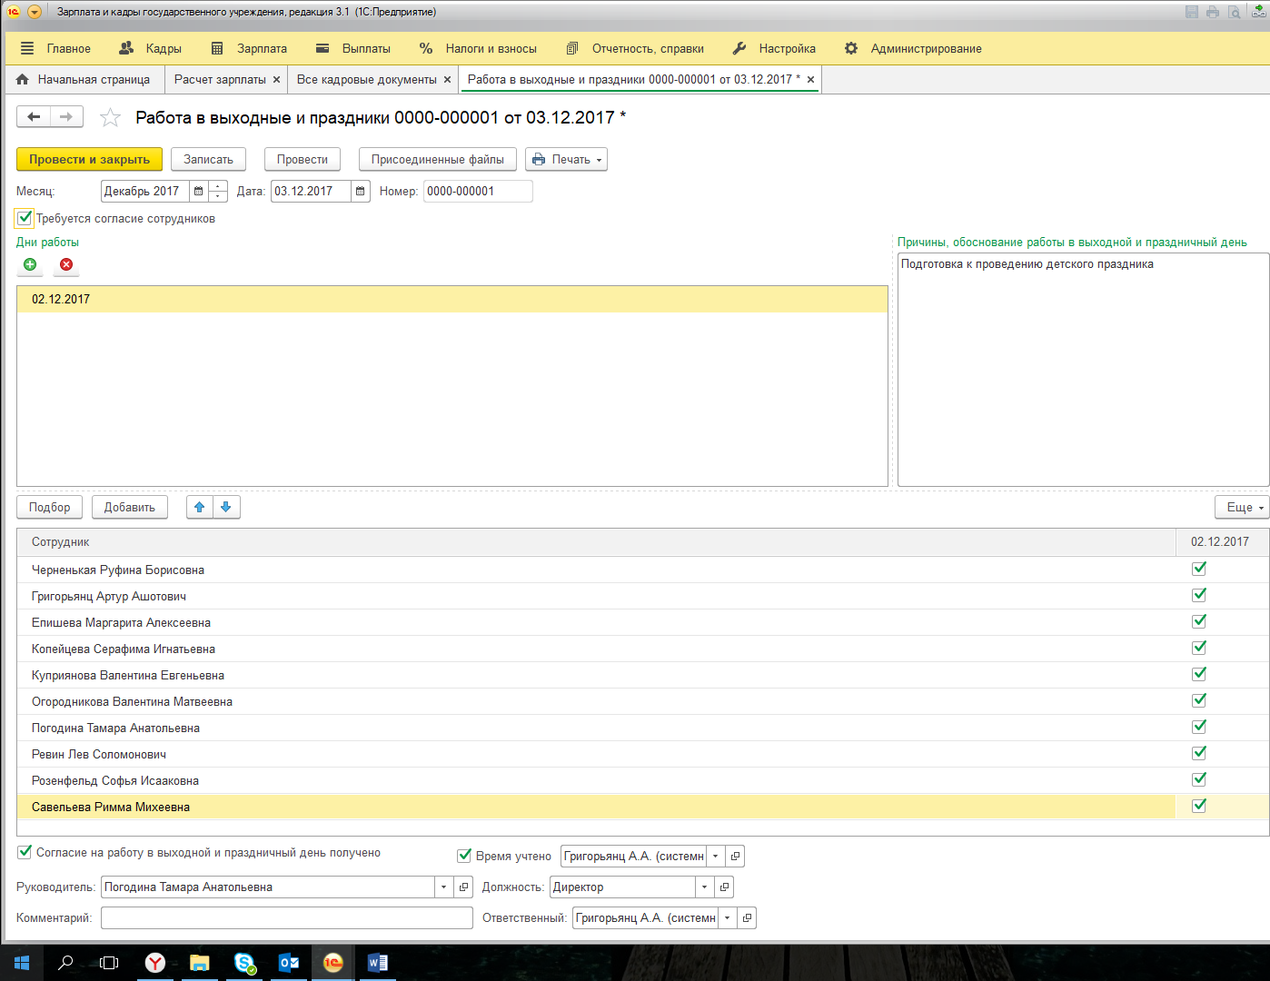Open the Кадры menu section

pos(151,48)
